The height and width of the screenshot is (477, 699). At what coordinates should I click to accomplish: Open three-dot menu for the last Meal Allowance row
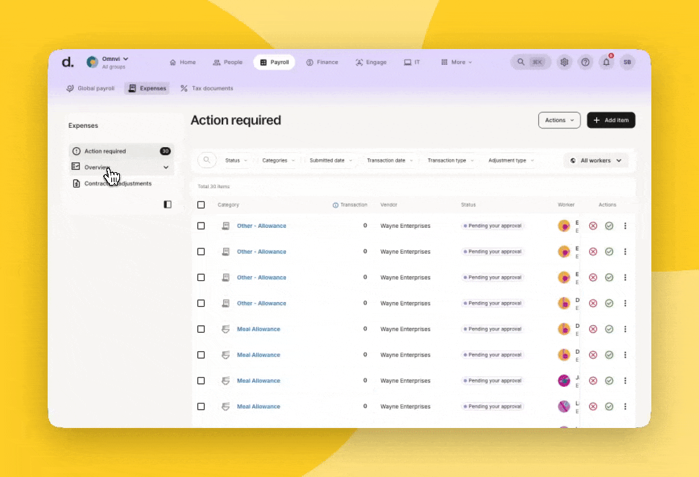625,407
